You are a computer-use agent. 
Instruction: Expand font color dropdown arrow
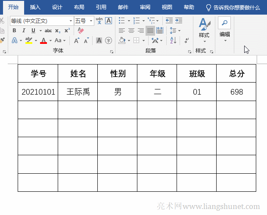point(50,40)
